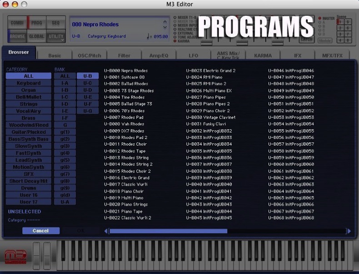359x274 pixels.
Task: Select program U-B009 DX7 Rhodes
Action: [124, 131]
